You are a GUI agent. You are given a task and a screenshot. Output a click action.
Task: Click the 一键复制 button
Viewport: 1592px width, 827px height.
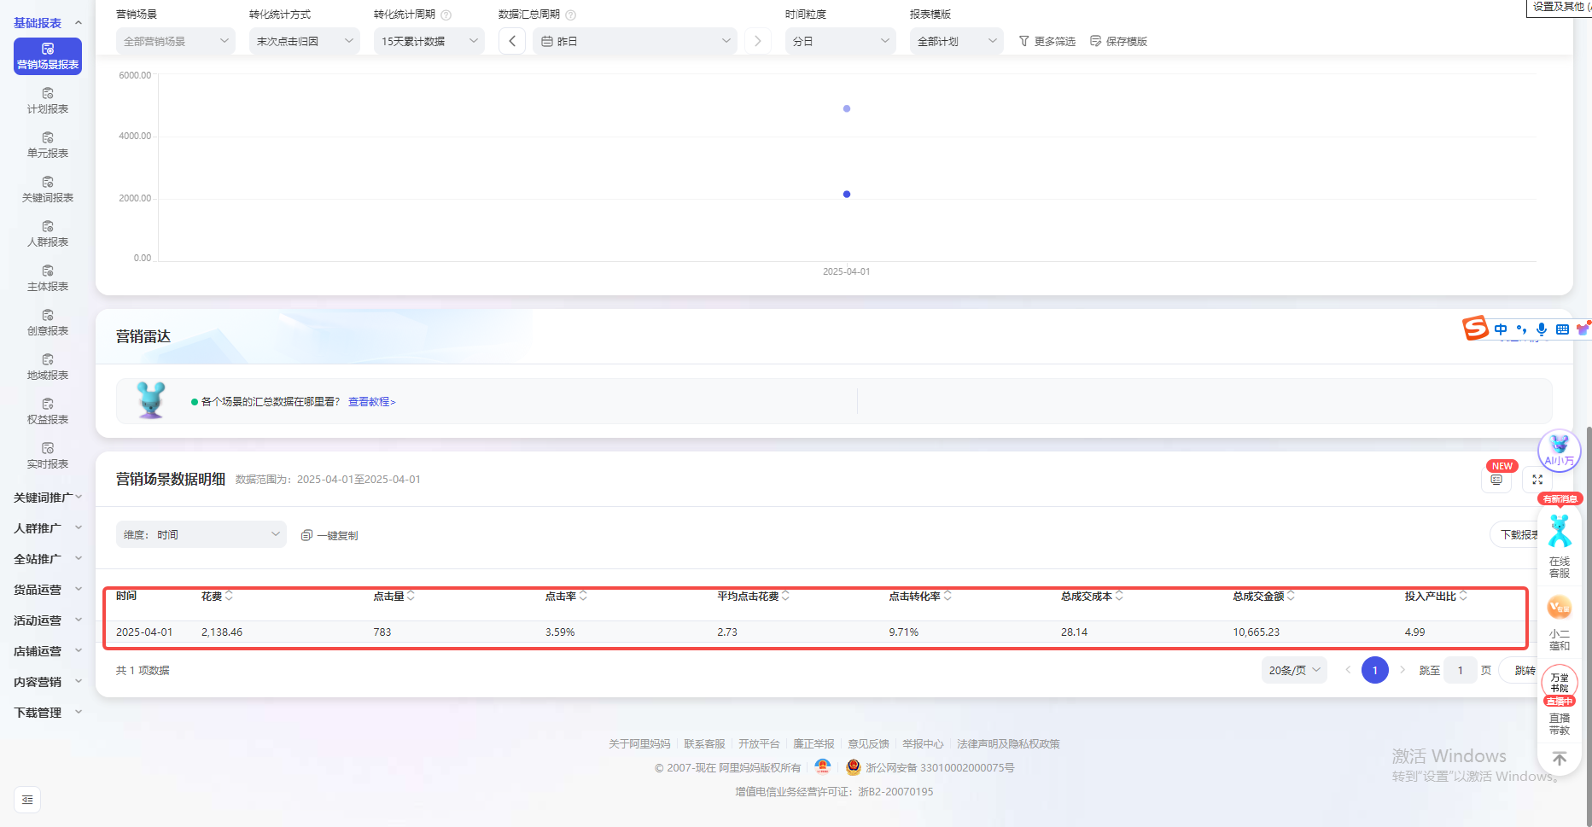[x=329, y=536]
